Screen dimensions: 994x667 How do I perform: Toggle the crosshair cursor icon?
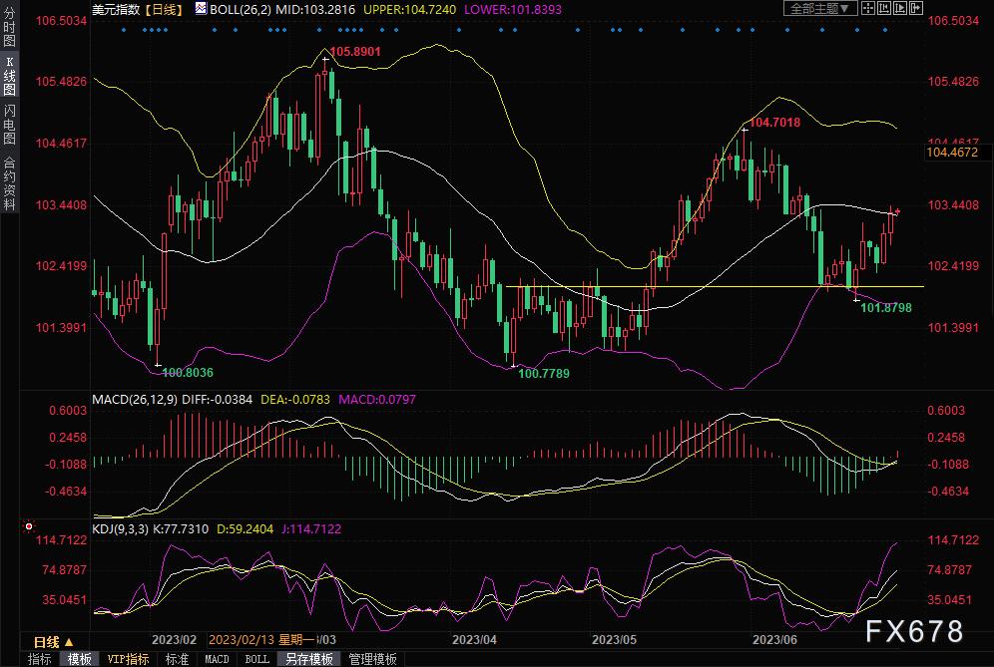[x=868, y=8]
